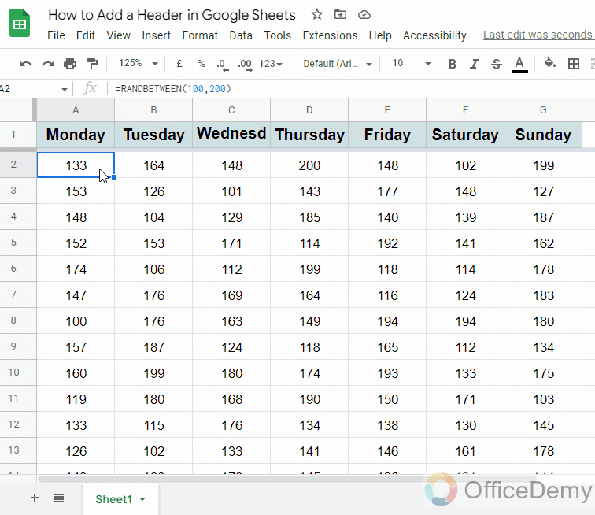Select column D header

pos(309,110)
